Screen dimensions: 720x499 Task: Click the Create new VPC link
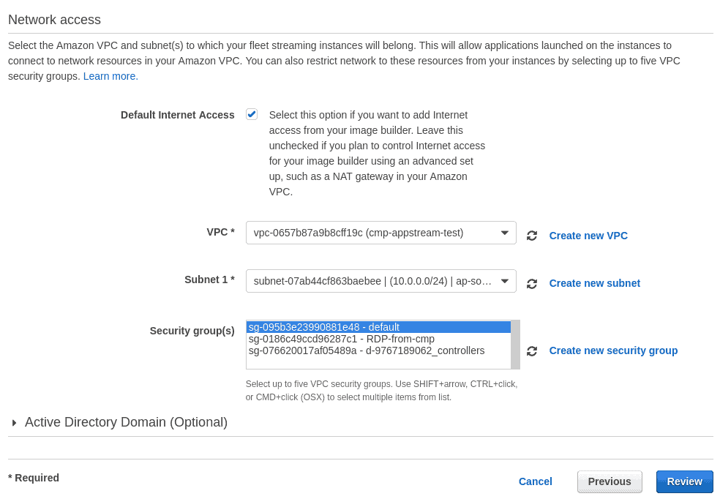pos(588,236)
